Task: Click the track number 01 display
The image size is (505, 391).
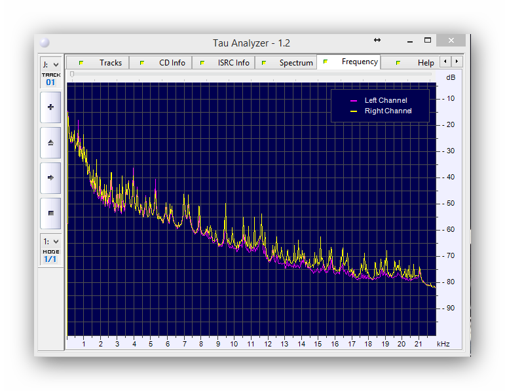Action: click(x=50, y=83)
